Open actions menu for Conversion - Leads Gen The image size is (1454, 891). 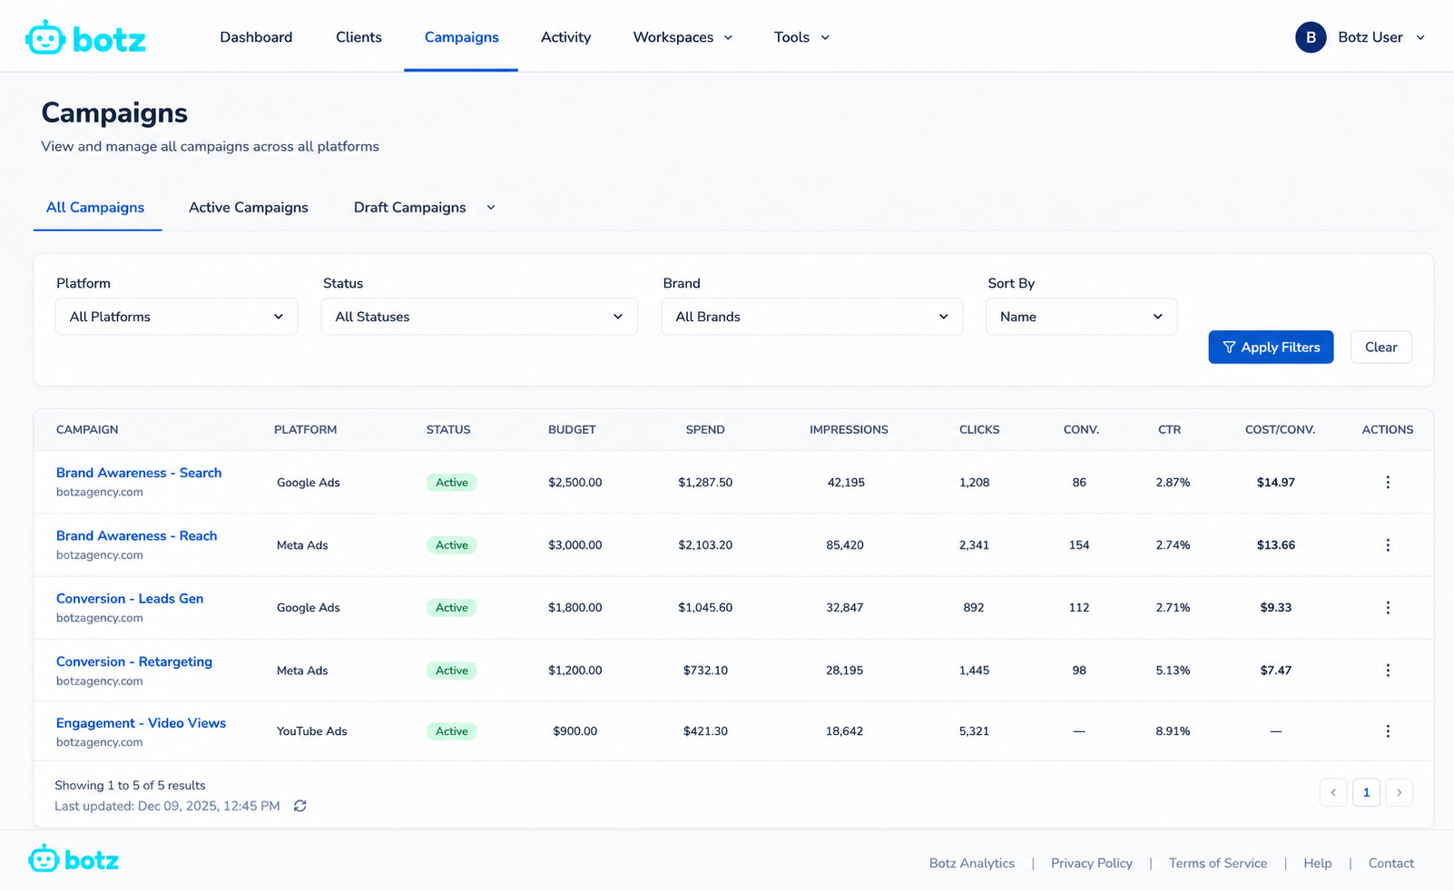point(1388,608)
